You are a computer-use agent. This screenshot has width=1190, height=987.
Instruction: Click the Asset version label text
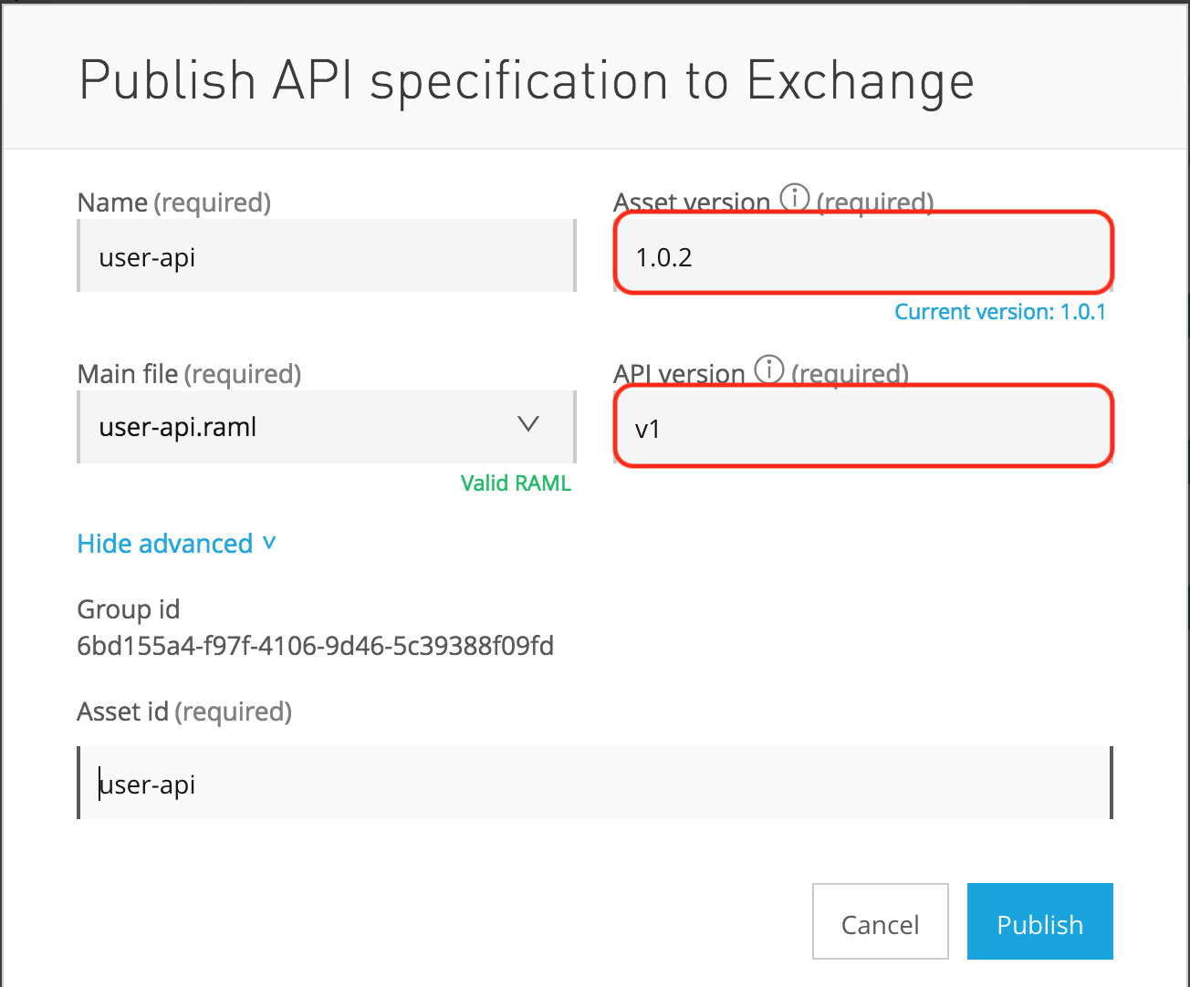click(692, 203)
